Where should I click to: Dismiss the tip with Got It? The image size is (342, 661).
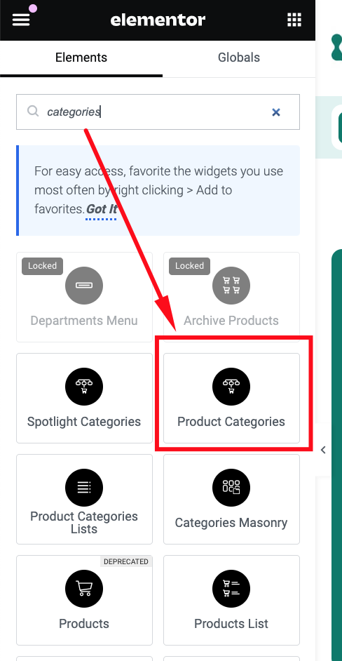[x=102, y=209]
